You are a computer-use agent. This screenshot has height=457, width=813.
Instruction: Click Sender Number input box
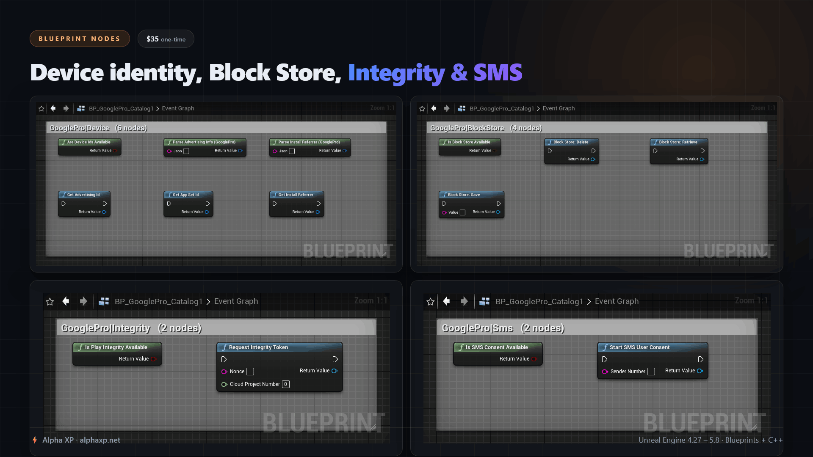(x=651, y=372)
